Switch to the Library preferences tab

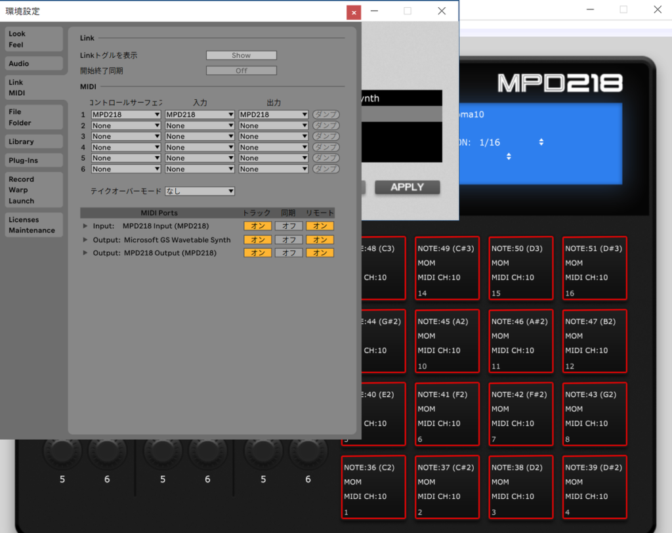(x=34, y=142)
